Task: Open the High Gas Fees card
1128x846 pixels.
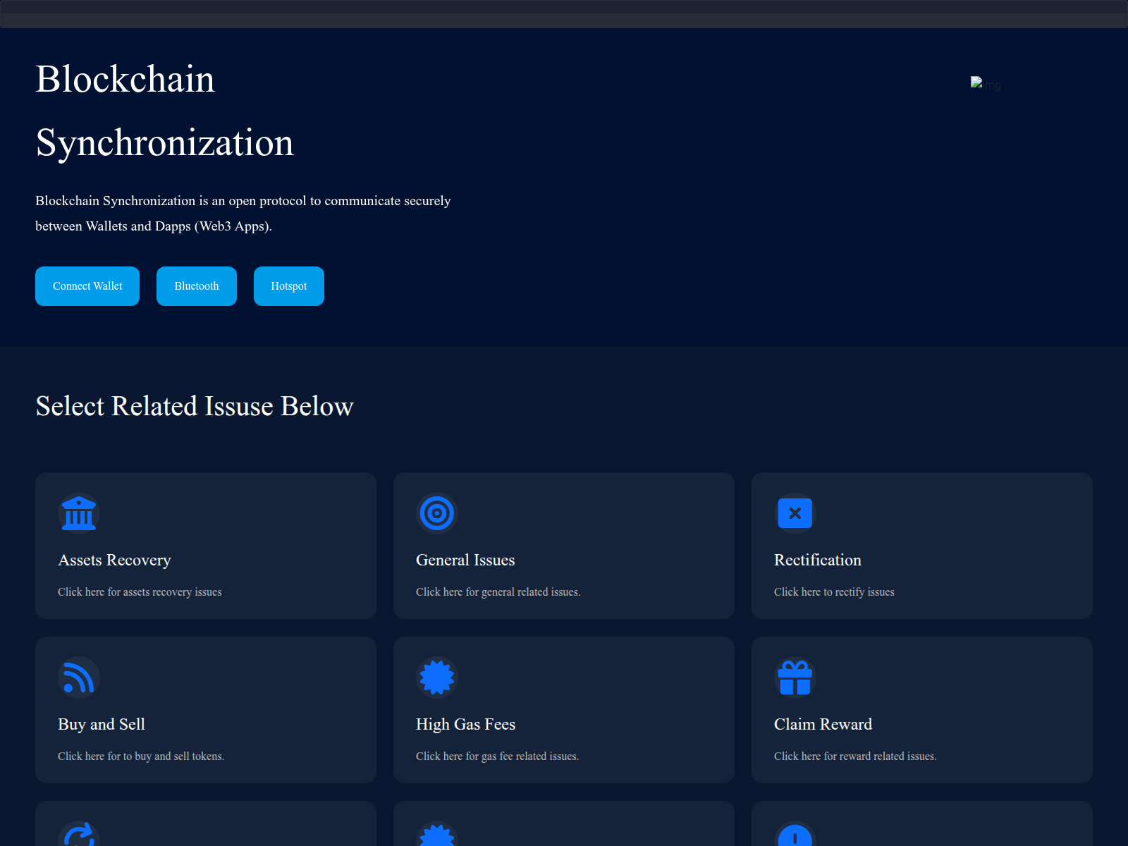Action: 563,710
